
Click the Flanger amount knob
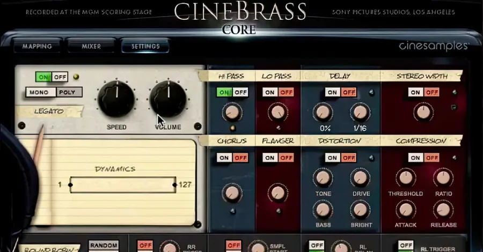coord(278,193)
